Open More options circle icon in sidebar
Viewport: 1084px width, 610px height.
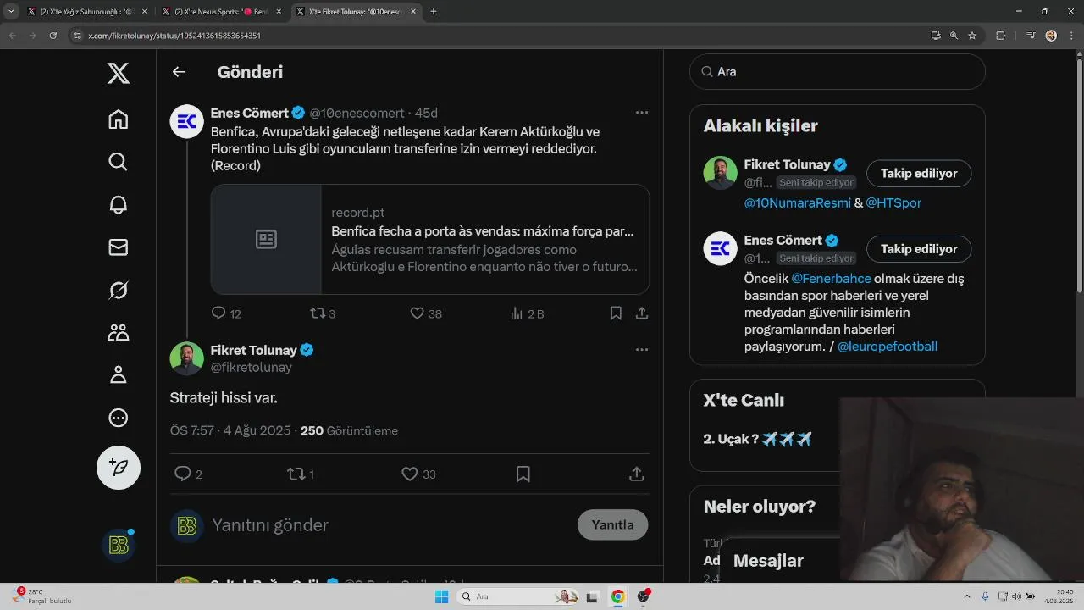[119, 418]
